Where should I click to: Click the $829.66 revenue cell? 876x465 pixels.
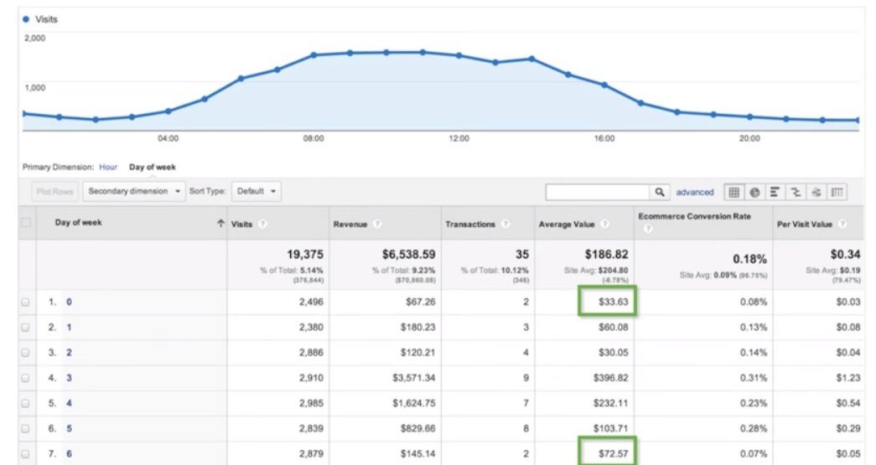click(418, 429)
